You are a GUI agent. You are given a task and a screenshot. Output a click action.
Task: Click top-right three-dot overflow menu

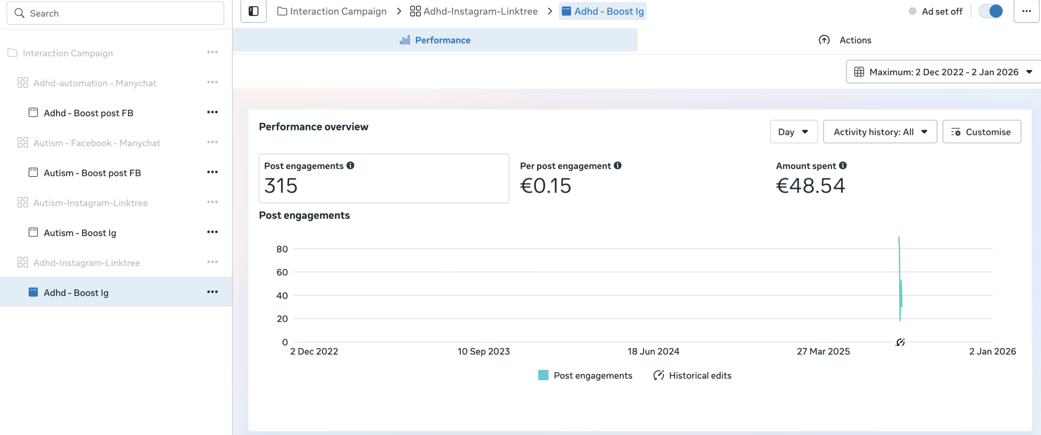click(1026, 11)
